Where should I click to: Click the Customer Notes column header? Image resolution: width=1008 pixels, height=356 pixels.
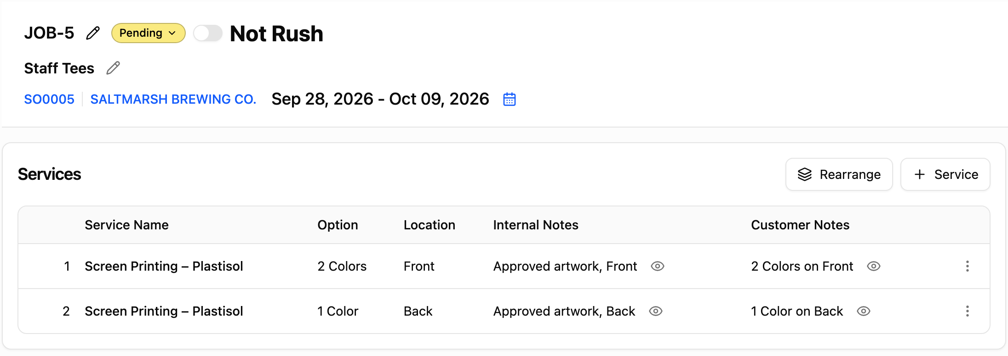(x=800, y=225)
